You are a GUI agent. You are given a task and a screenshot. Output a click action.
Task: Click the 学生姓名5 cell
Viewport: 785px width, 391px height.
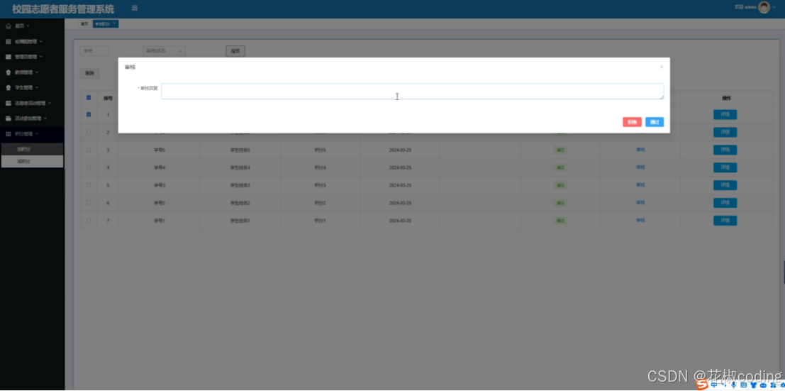(x=240, y=150)
